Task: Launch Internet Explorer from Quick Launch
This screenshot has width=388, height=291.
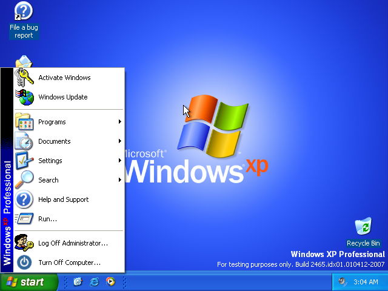Action: (x=95, y=282)
